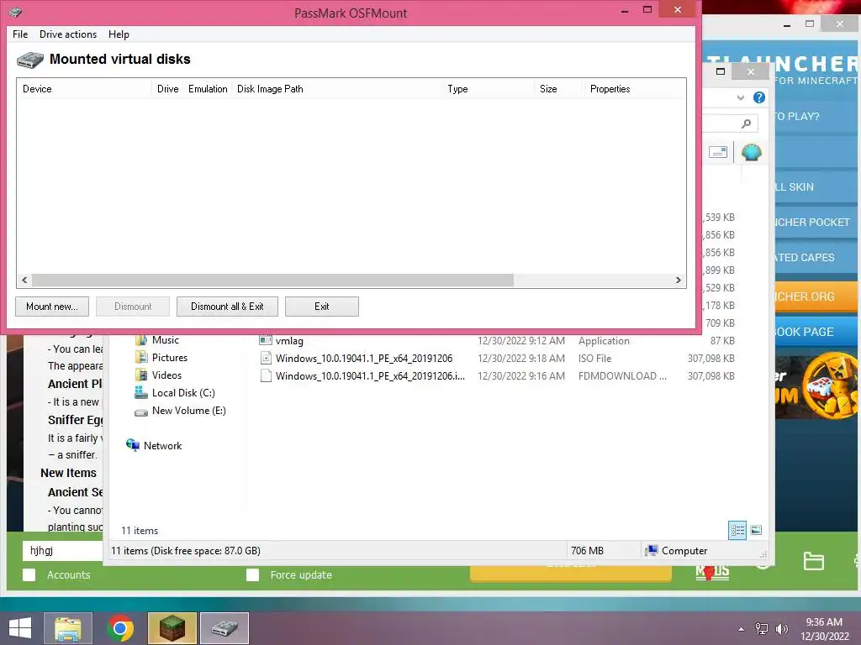This screenshot has height=645, width=861.
Task: Click the Network icon in Explorer
Action: click(132, 445)
